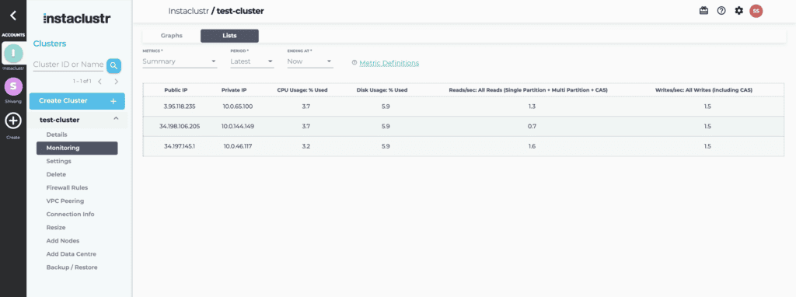Screen dimensions: 796x297
Task: Click private IP 10.0.65.100
Action: [x=238, y=107]
